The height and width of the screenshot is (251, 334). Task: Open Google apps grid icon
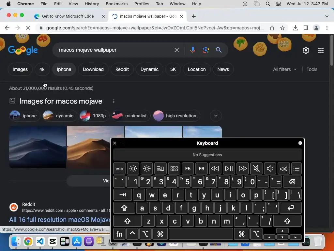tap(321, 50)
